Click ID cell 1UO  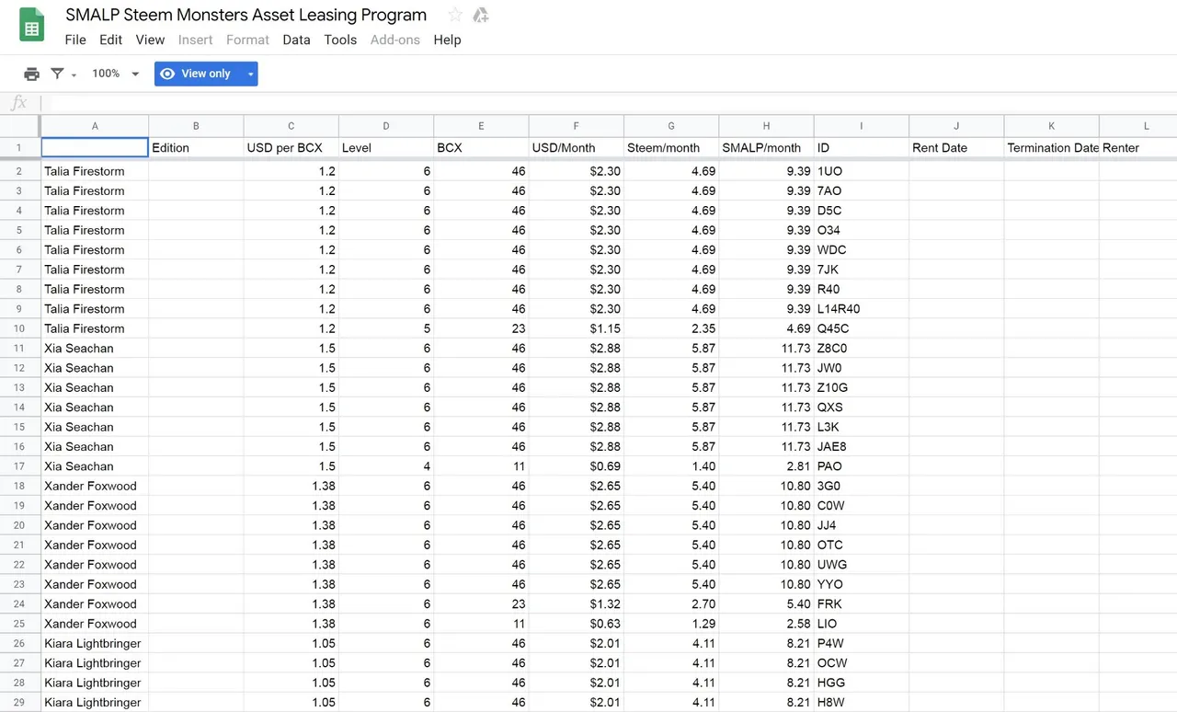click(861, 171)
